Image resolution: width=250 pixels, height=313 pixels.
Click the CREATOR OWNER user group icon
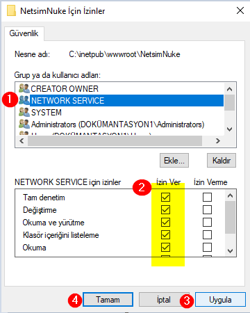click(24, 88)
